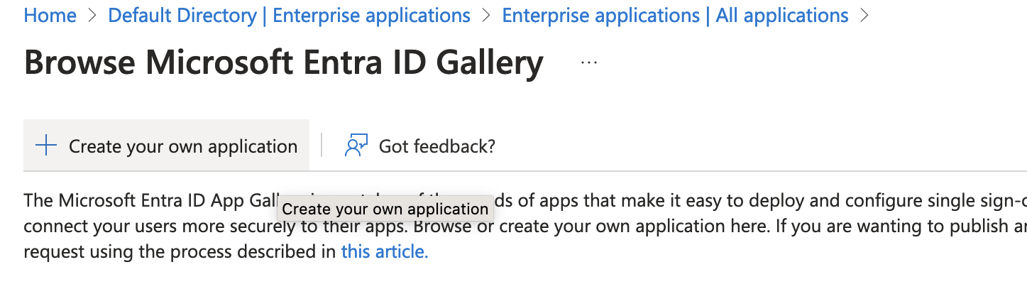Click description line starting "The Microsoft Entra ID App"
This screenshot has height=289, width=1027.
[525, 200]
